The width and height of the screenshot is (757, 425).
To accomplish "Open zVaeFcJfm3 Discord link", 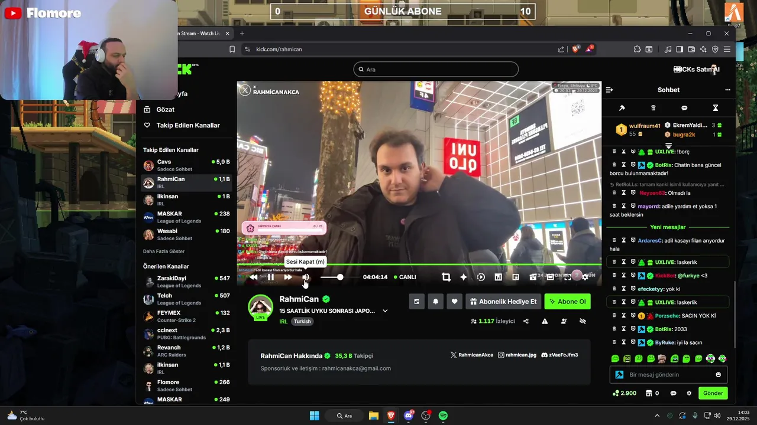I will [x=559, y=355].
